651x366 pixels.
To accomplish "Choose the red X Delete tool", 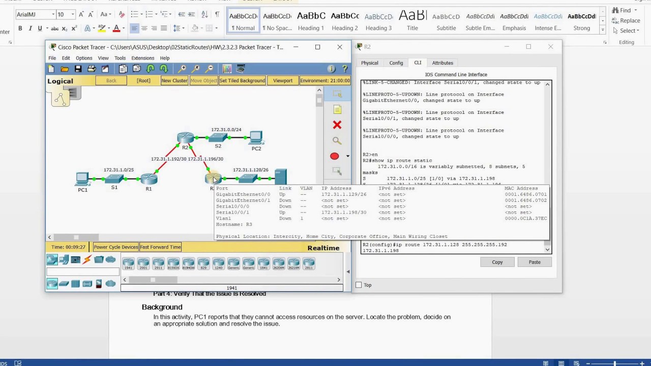I will pos(337,125).
